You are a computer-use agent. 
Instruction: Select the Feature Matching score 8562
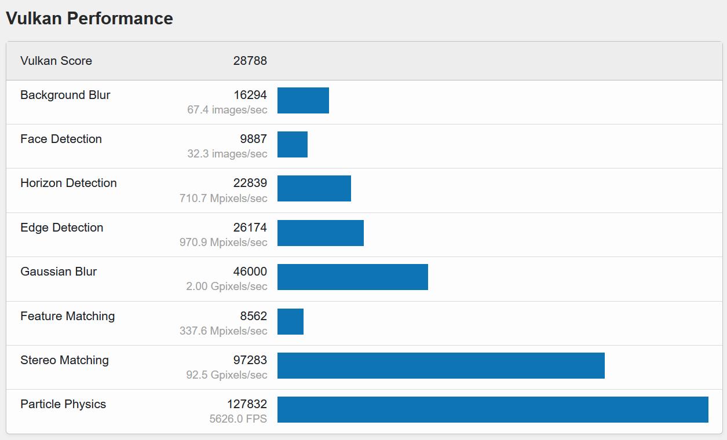coord(253,316)
